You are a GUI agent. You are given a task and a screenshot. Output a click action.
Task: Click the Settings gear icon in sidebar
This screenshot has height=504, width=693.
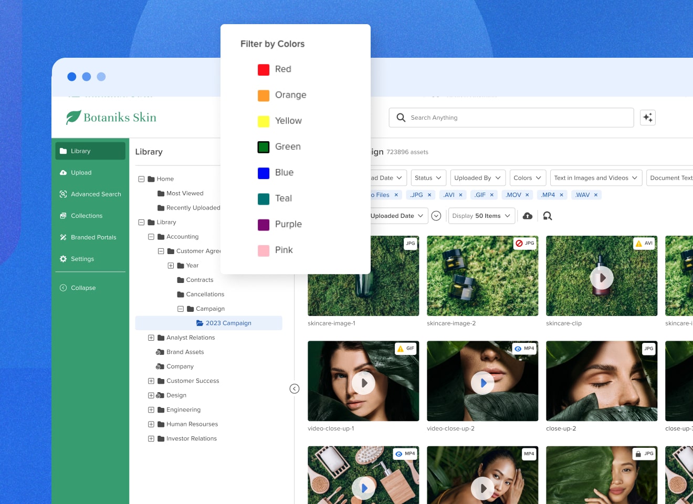64,259
